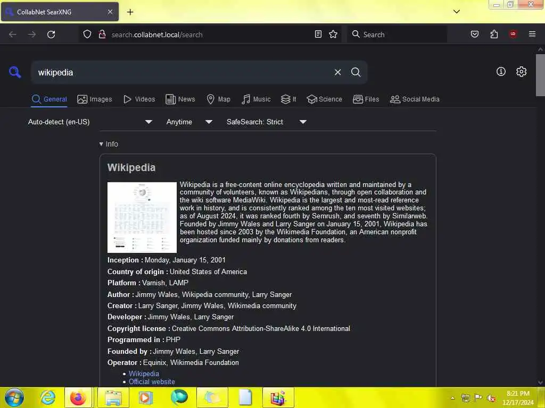Clear the wikipedia search query
Image resolution: width=545 pixels, height=408 pixels.
click(x=337, y=72)
